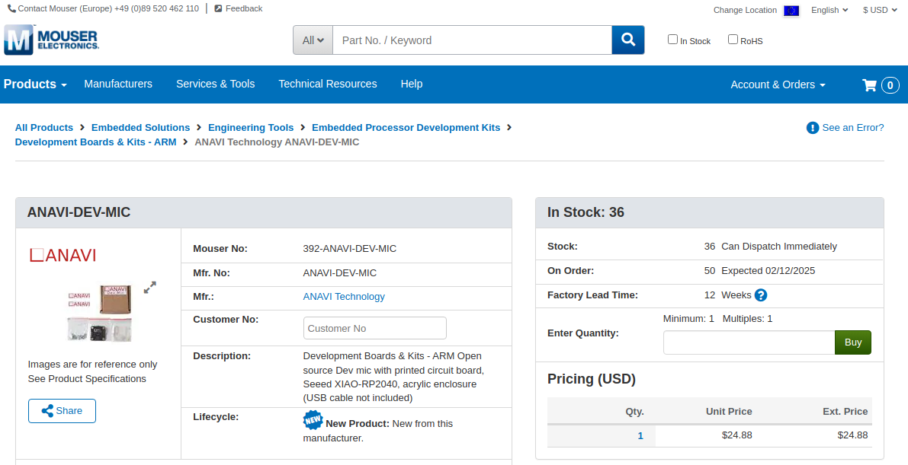Click the ANAVI manufacturer logo

63,255
